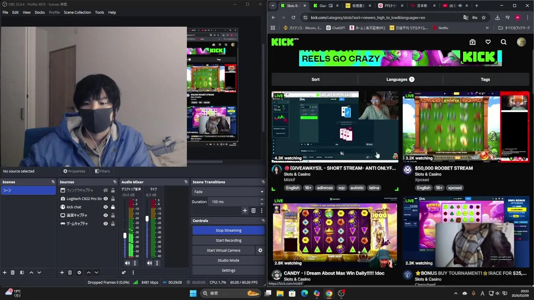Remove the scene transition with the trash icon
Screen dimensions: 534x300
253,210
